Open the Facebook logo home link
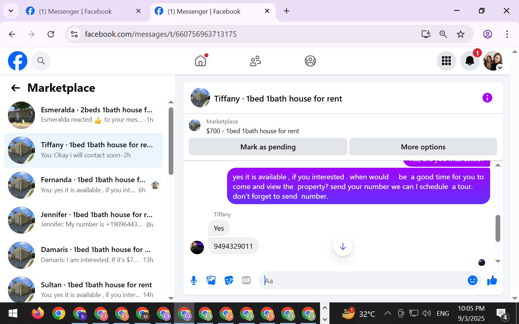The height and width of the screenshot is (324, 519). (x=18, y=61)
